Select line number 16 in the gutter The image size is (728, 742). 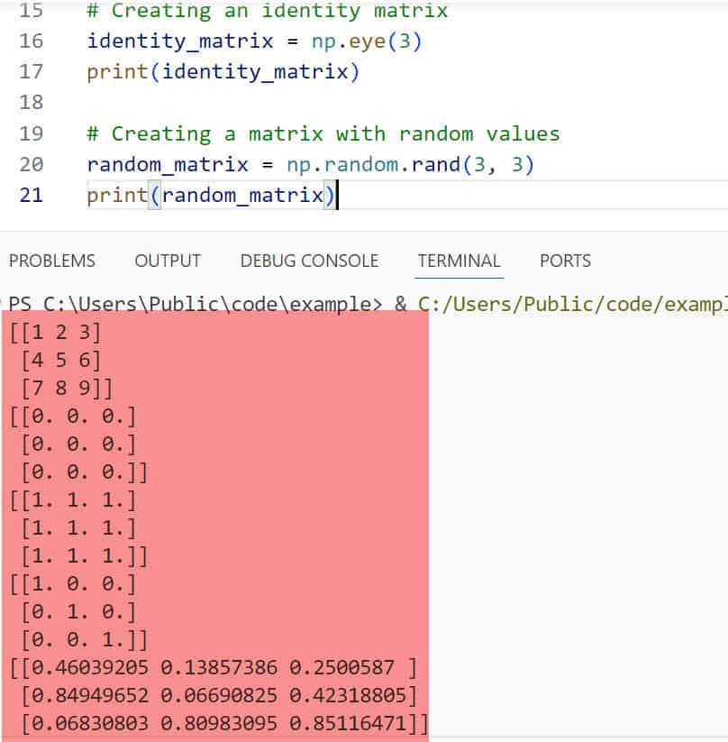pyautogui.click(x=31, y=41)
